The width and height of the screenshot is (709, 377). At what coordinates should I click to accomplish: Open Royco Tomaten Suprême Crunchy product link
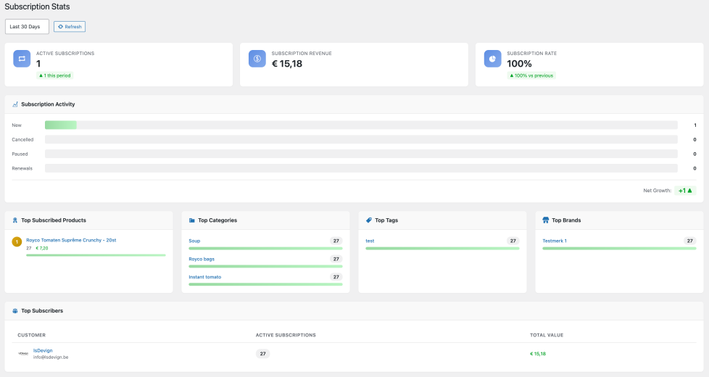pyautogui.click(x=71, y=240)
